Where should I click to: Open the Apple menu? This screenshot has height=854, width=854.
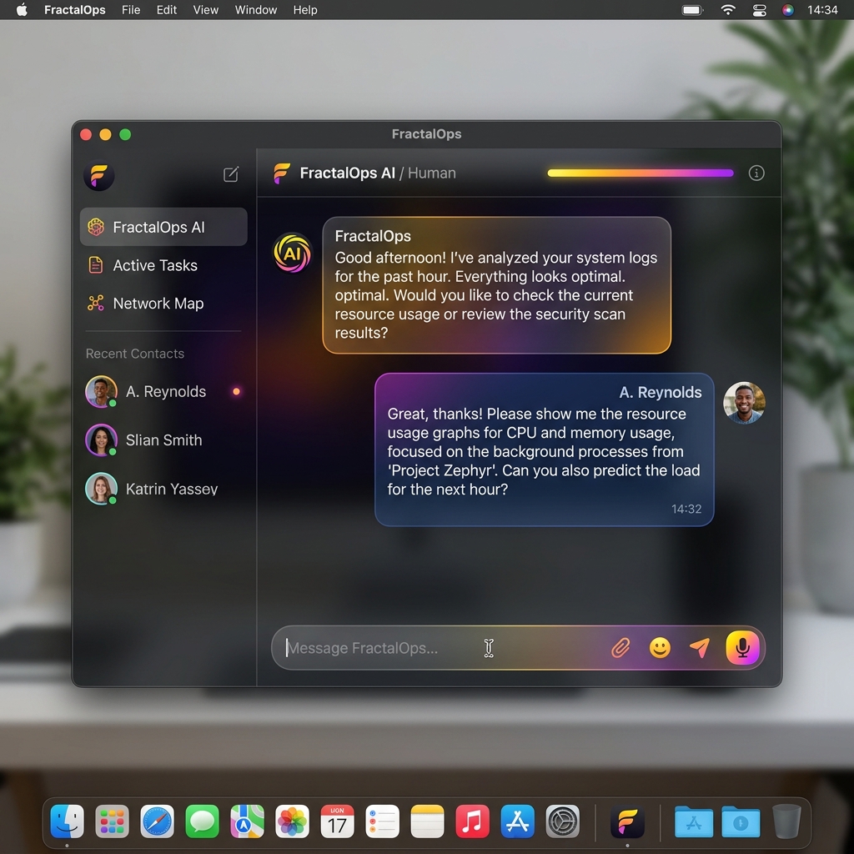point(22,10)
